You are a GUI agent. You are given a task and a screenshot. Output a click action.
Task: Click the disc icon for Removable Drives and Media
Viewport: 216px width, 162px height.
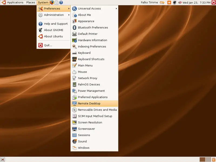[x=75, y=110]
